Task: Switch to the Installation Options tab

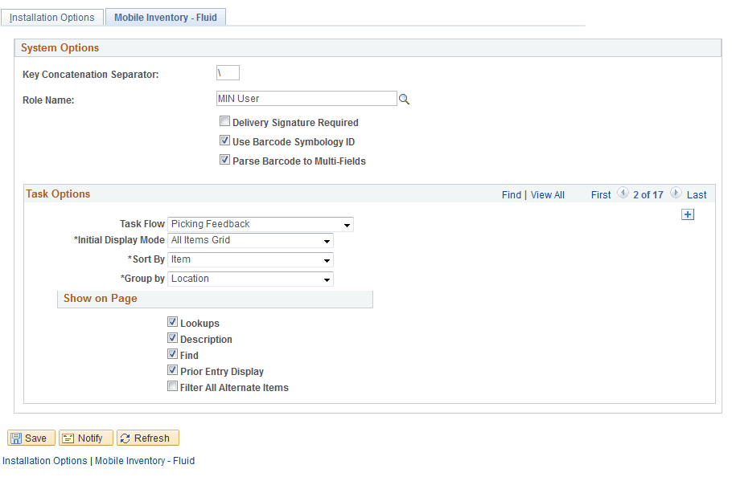Action: click(51, 16)
